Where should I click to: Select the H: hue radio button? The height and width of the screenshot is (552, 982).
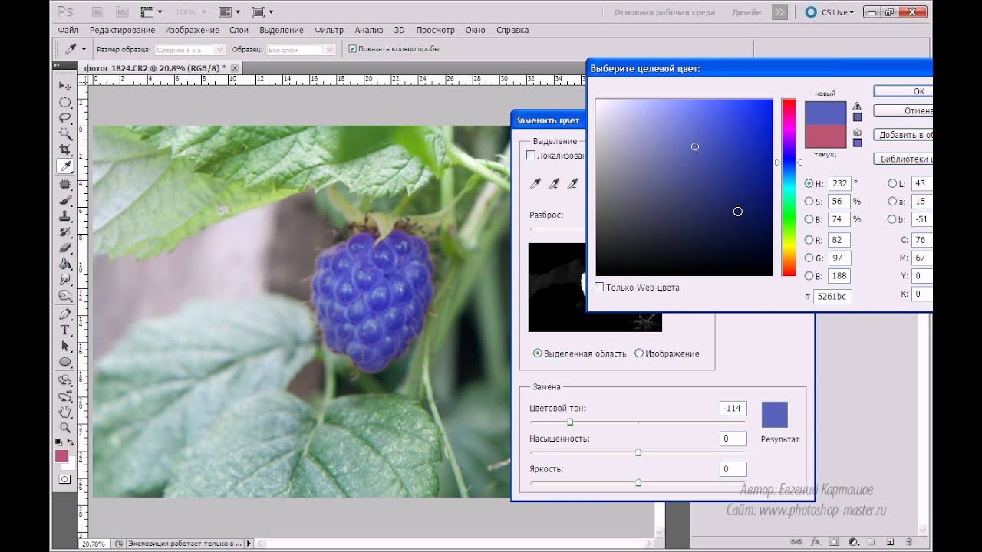(x=809, y=183)
